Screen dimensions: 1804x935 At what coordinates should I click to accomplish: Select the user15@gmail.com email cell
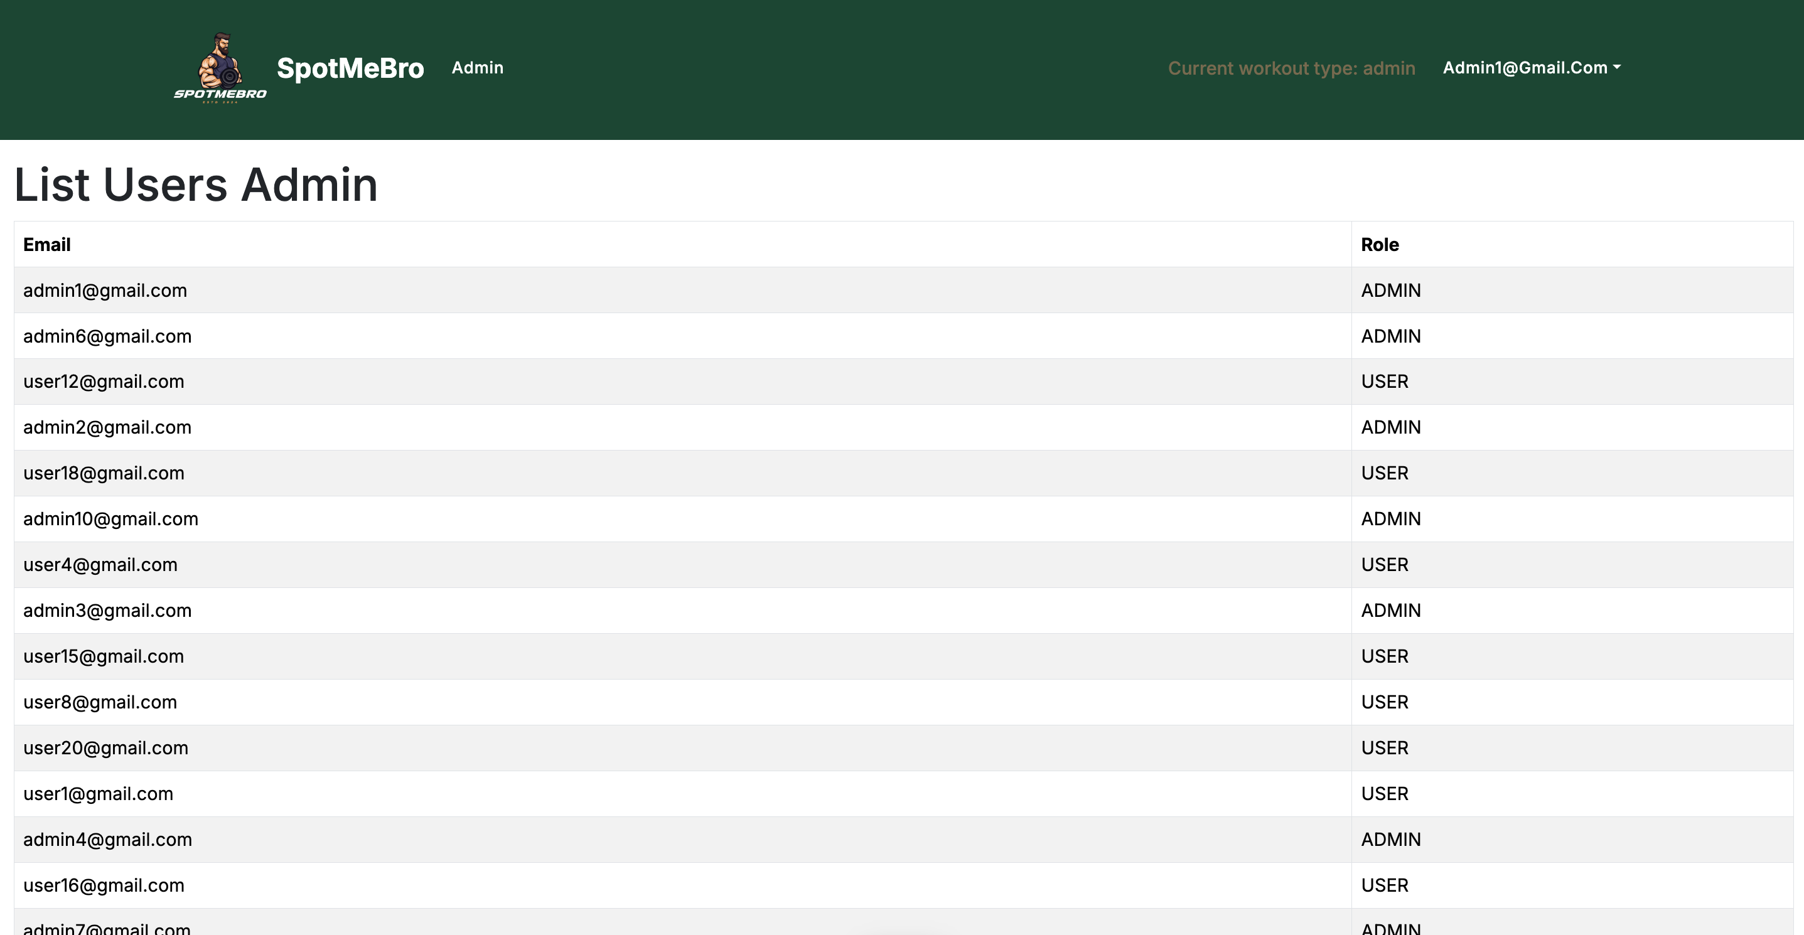point(104,656)
